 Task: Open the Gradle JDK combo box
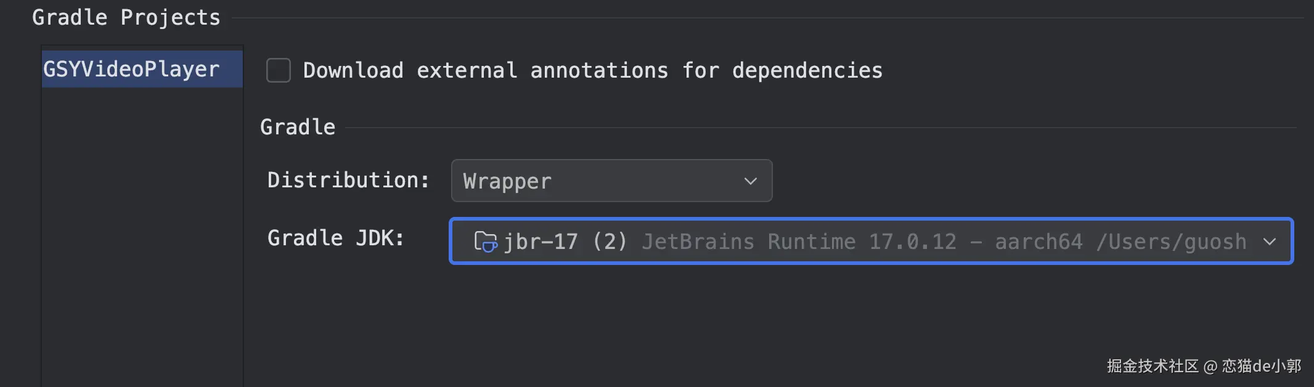click(x=871, y=241)
